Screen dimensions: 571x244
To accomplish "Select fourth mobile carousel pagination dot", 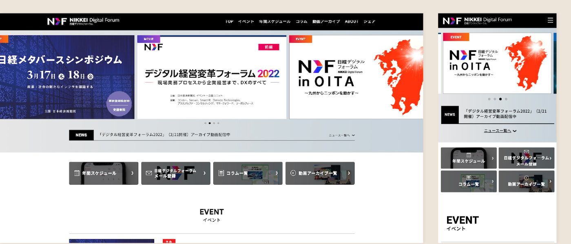I will [506, 99].
